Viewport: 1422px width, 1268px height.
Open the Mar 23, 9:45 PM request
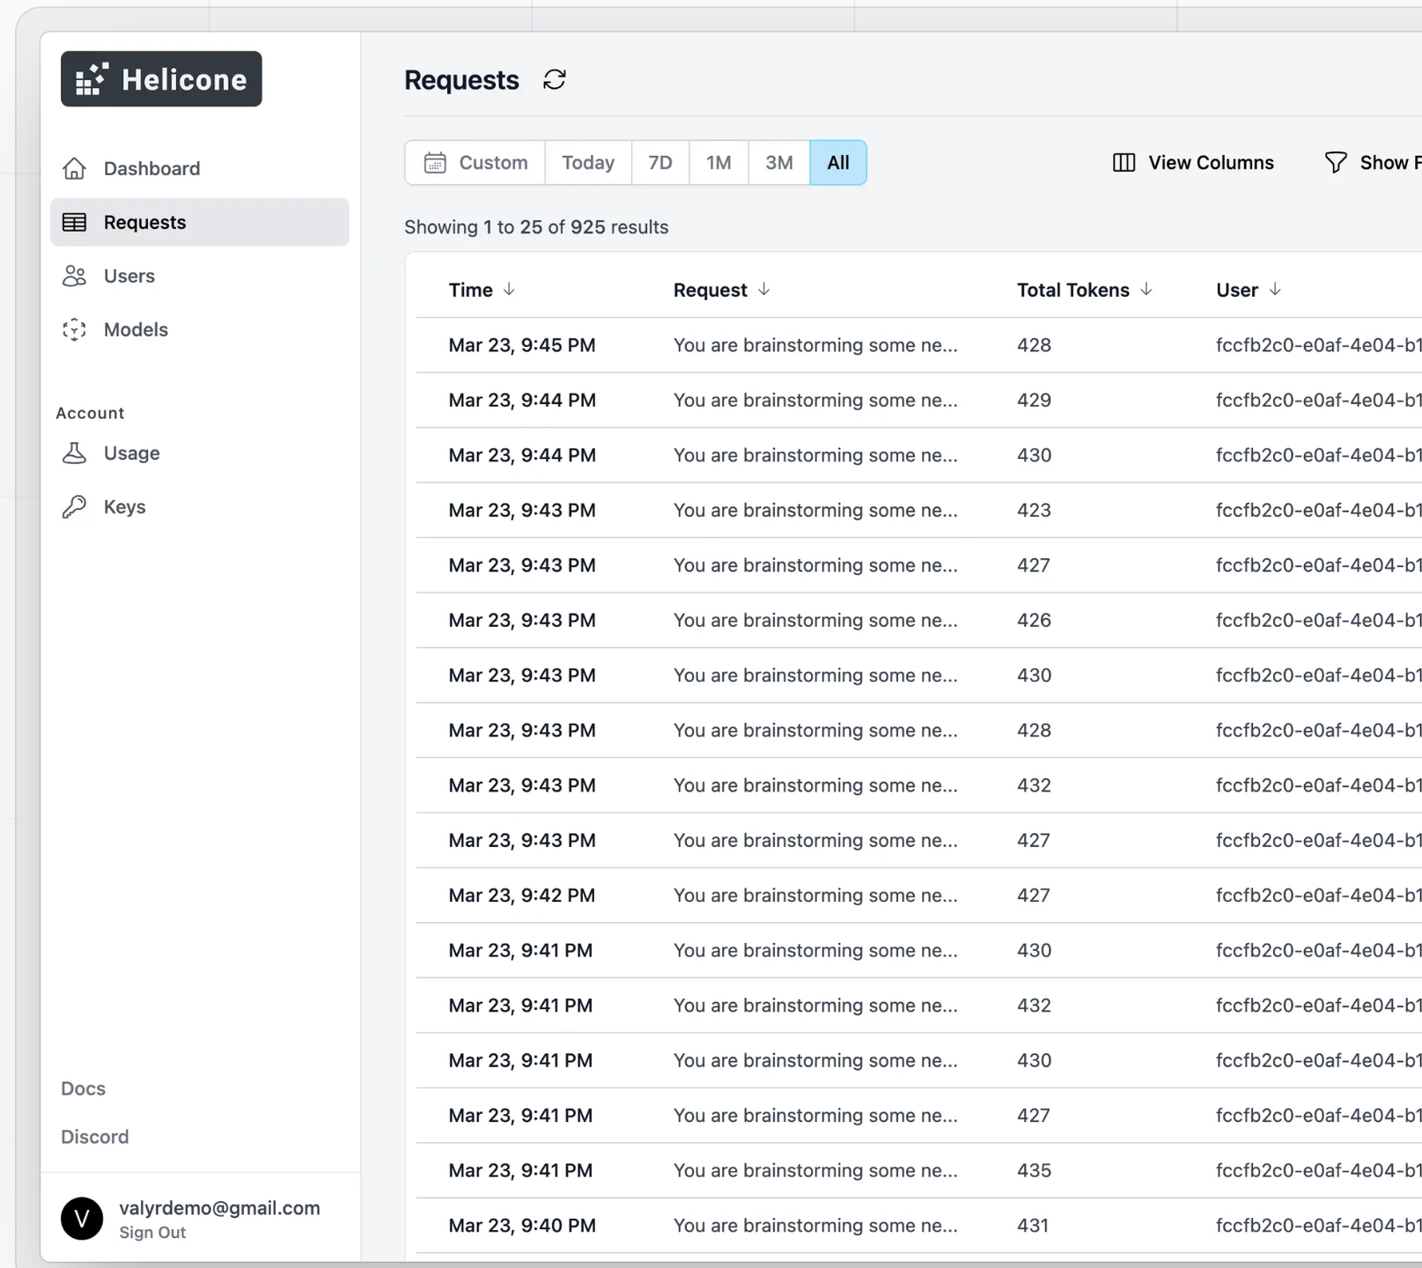click(918, 345)
